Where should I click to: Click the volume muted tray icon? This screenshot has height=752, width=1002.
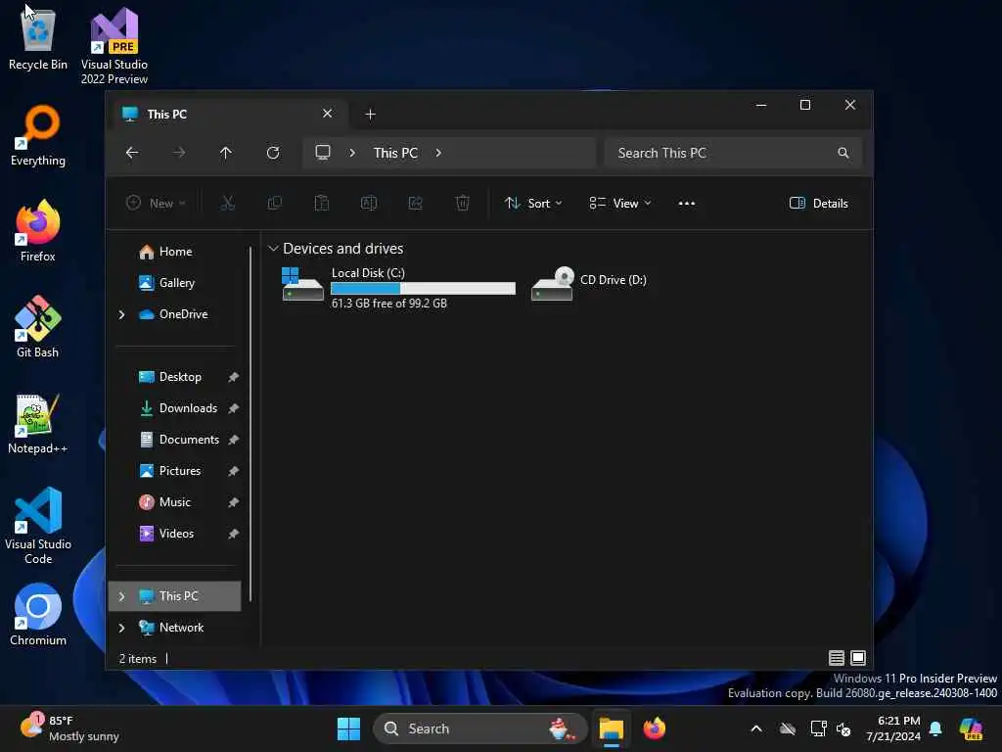pos(843,728)
